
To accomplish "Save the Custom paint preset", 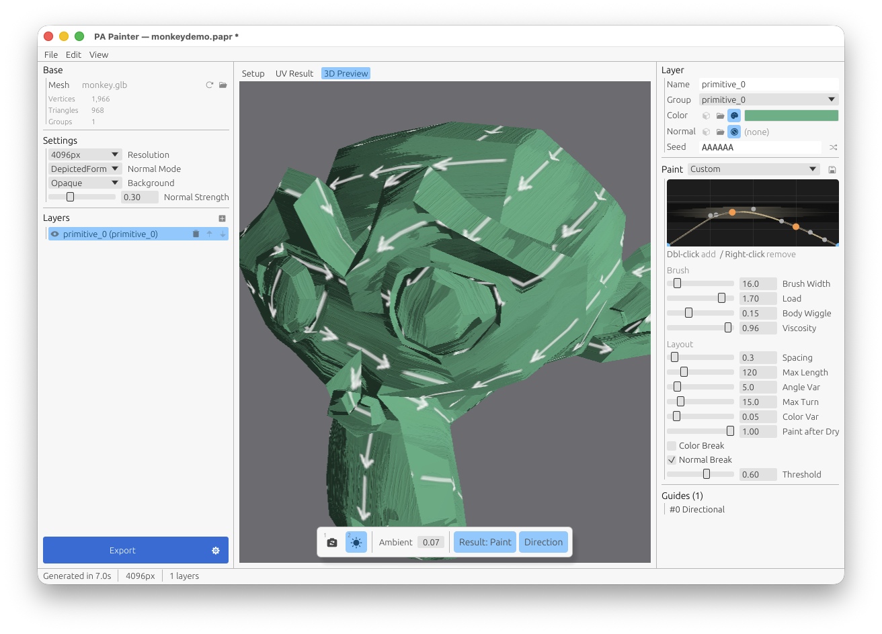I will [x=832, y=170].
